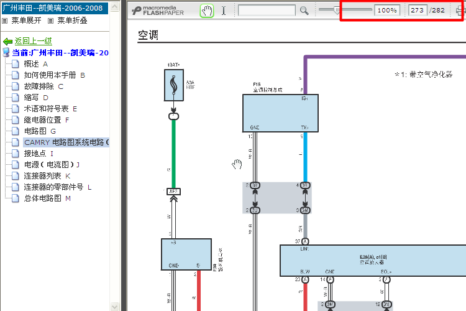Click the sidebar scroll-up arrow
The image size is (466, 311).
(x=115, y=7)
